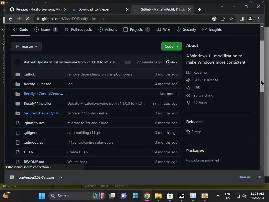Viewport: 269px width, 202px height.
Task: Select the repository Code tab
Action: click(20, 29)
